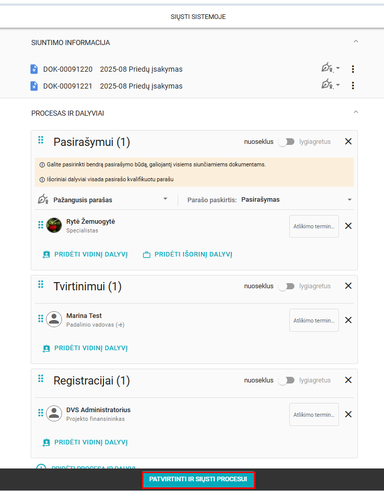Toggle Tvirtinimui nuoseklus/lygiagretus switch
The image size is (384, 491).
coord(287,286)
